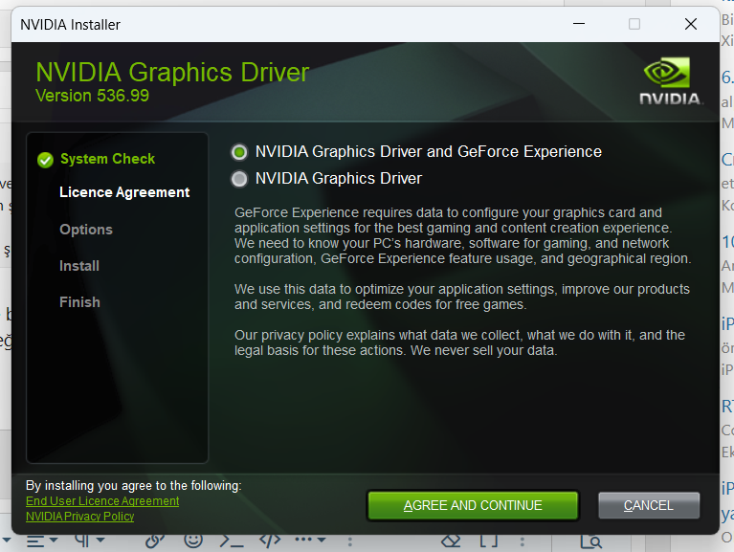Close the NVIDIA Installer window
This screenshot has height=552, width=734.
(x=691, y=24)
